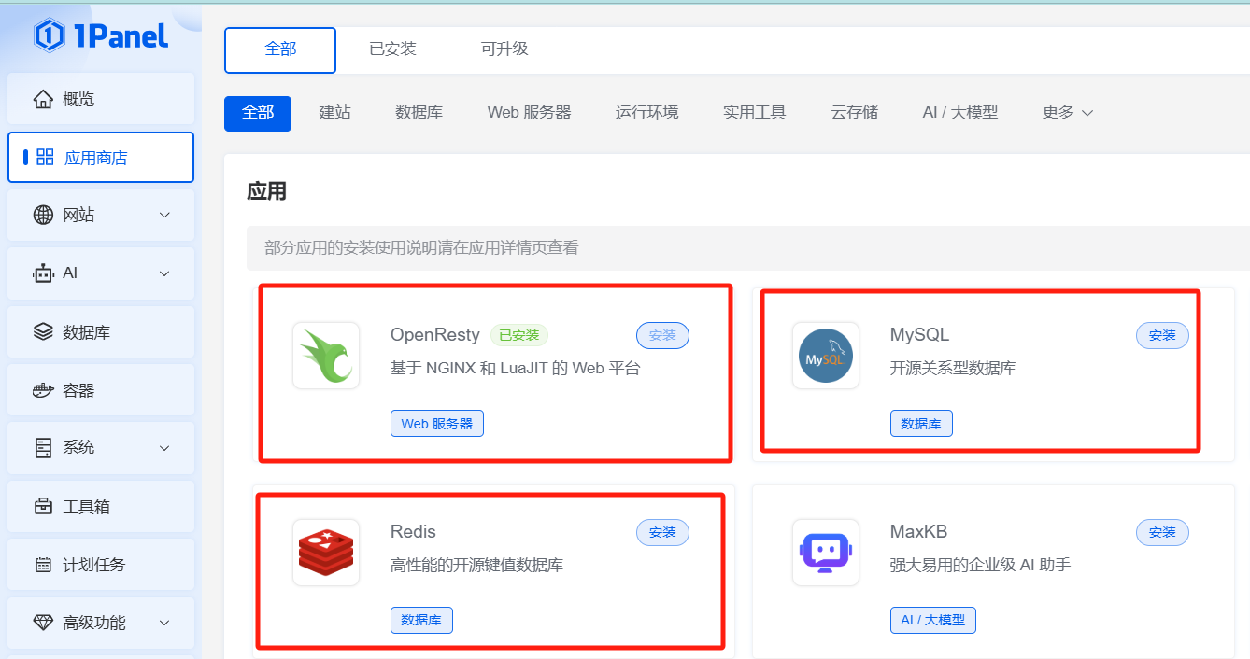The height and width of the screenshot is (659, 1250).
Task: Click the green 已安装 badge on OpenResty
Action: tap(519, 335)
